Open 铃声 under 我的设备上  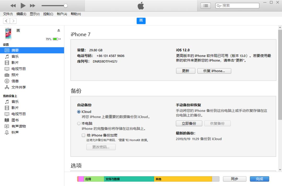[15, 132]
